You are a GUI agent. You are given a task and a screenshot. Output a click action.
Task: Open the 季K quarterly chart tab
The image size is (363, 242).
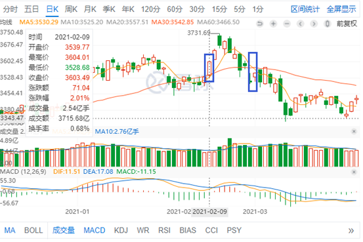pos(109,9)
